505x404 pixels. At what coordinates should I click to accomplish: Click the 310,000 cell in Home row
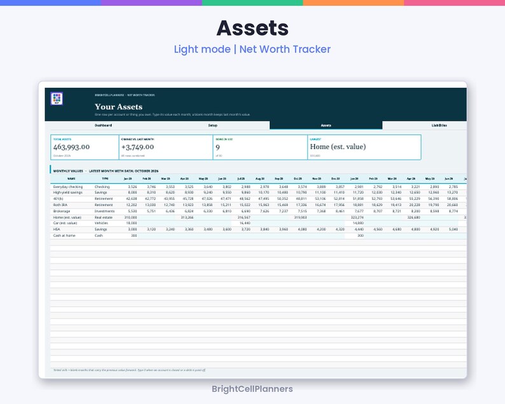point(131,218)
